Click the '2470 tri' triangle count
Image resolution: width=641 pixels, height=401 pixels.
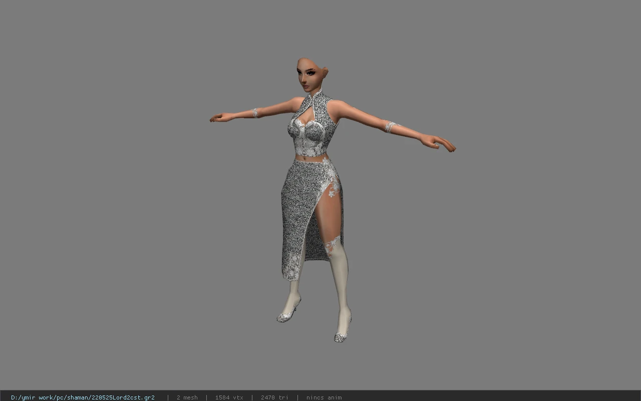tap(274, 397)
